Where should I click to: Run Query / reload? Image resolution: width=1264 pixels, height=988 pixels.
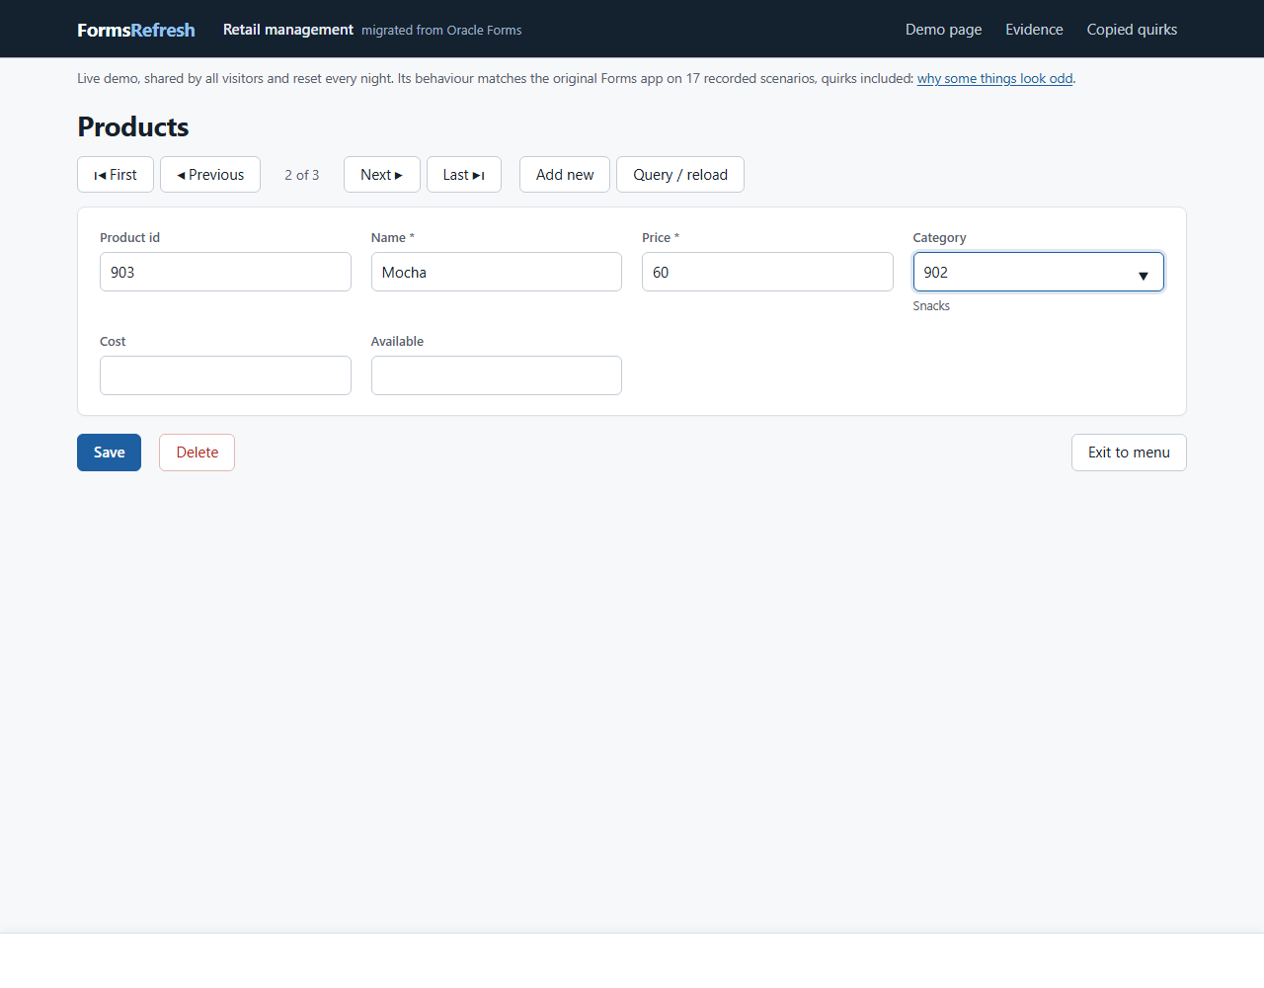(x=680, y=175)
